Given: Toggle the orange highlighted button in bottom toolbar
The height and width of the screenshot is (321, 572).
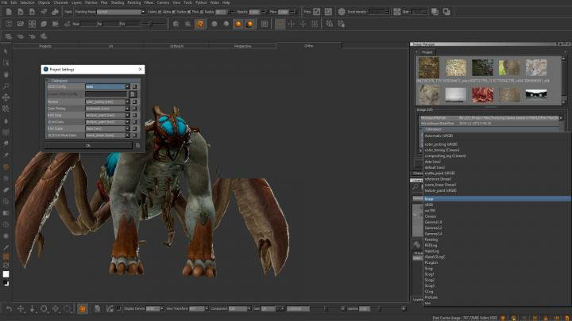Looking at the screenshot, I should [x=83, y=308].
